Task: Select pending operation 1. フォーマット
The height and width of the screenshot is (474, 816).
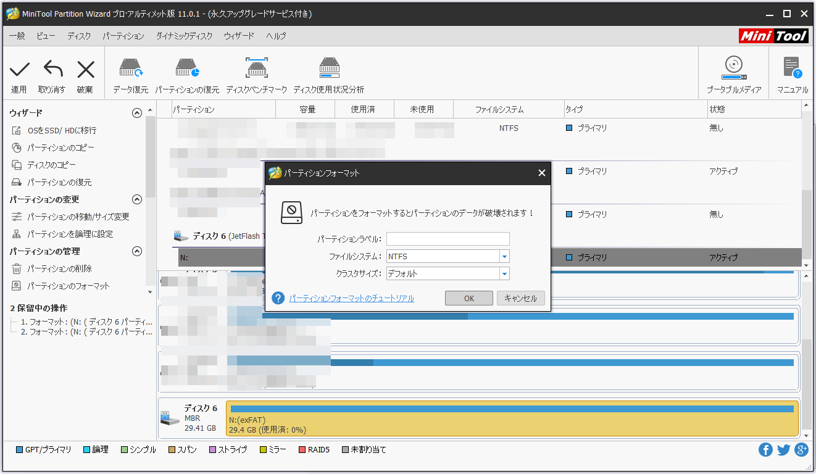Action: pos(86,322)
